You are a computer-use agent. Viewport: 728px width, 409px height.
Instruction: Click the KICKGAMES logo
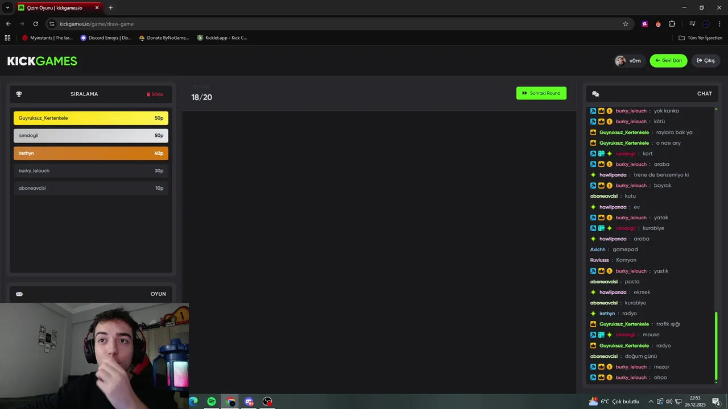(42, 61)
